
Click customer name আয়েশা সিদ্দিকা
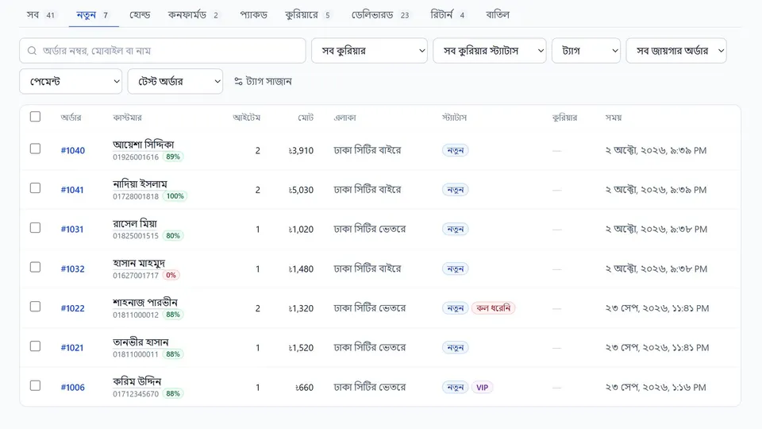pos(144,145)
